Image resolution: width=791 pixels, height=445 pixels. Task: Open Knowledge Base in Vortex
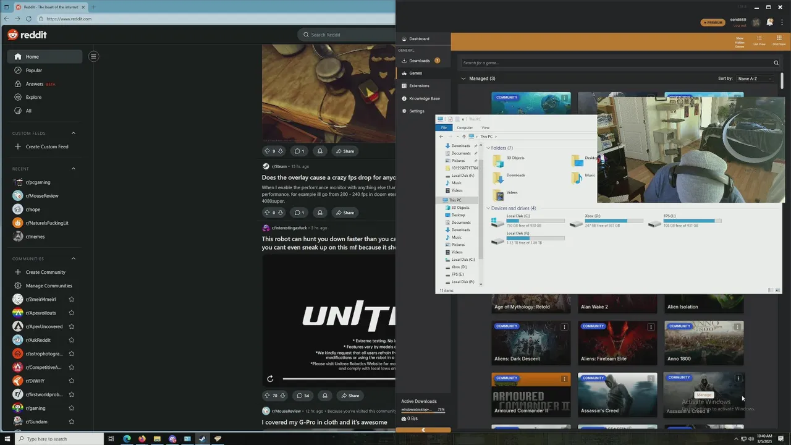423,98
